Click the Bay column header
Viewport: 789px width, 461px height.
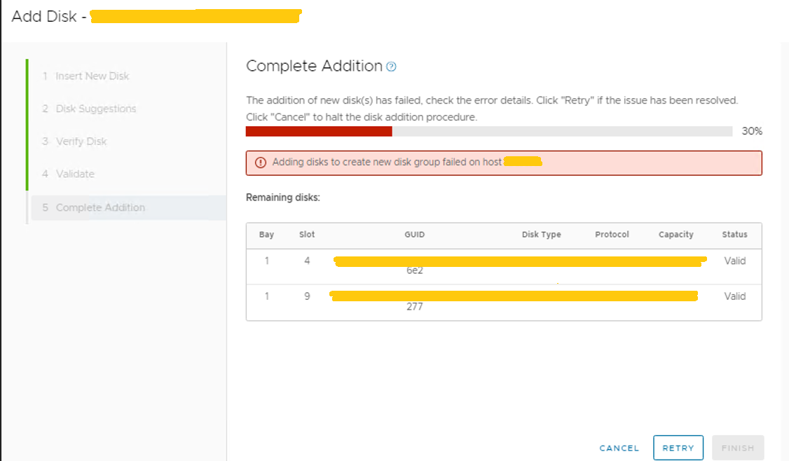click(266, 235)
